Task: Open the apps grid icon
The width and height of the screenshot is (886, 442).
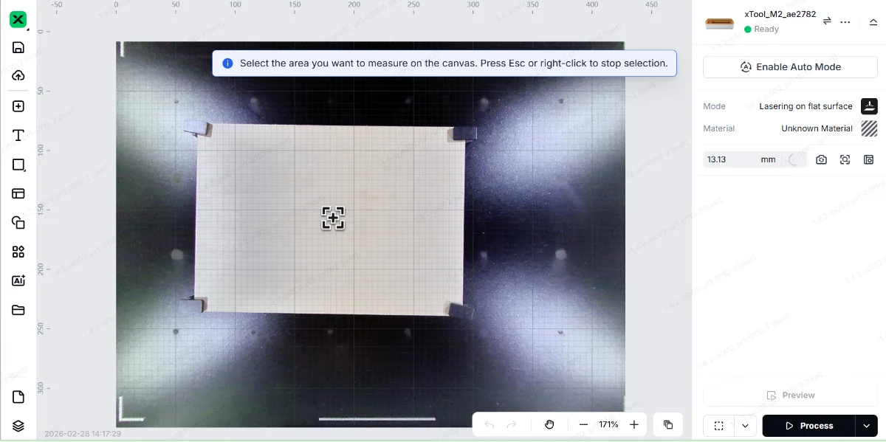Action: 18,252
